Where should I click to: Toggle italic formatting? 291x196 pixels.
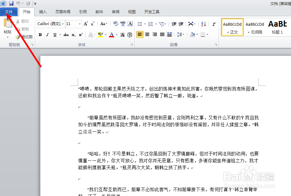[x=47, y=35]
